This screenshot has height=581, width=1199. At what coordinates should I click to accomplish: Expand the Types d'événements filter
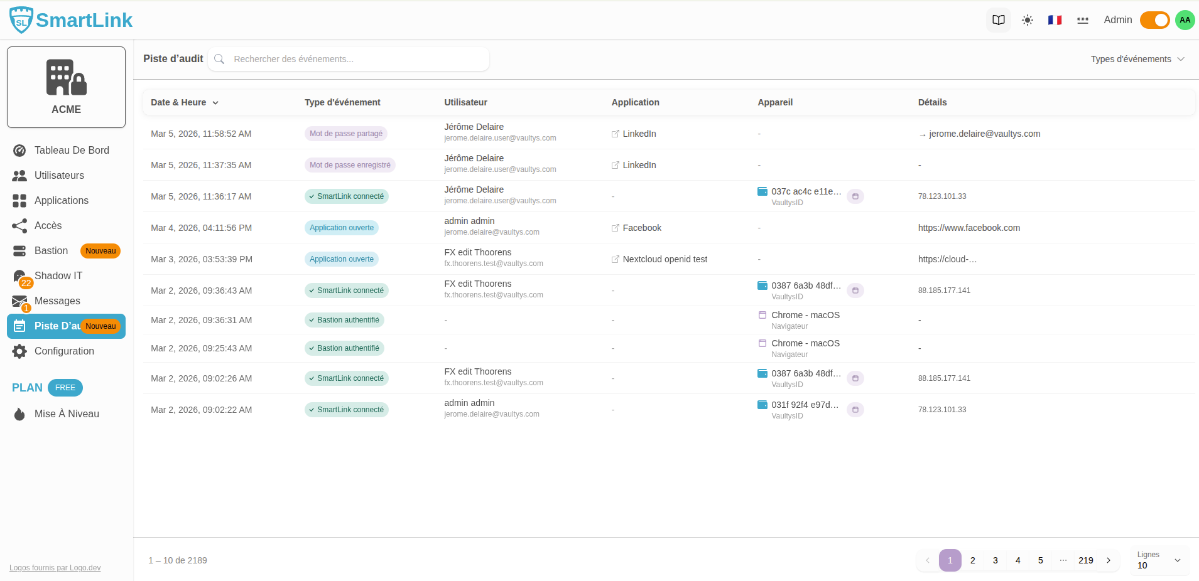tap(1137, 59)
